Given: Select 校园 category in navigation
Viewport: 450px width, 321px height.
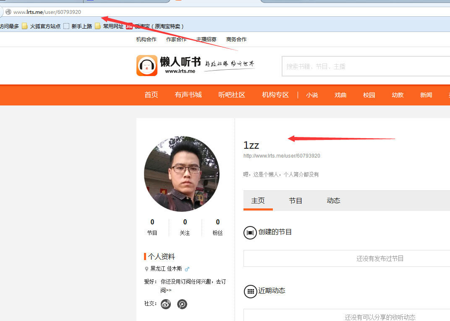Looking at the screenshot, I should pos(369,95).
